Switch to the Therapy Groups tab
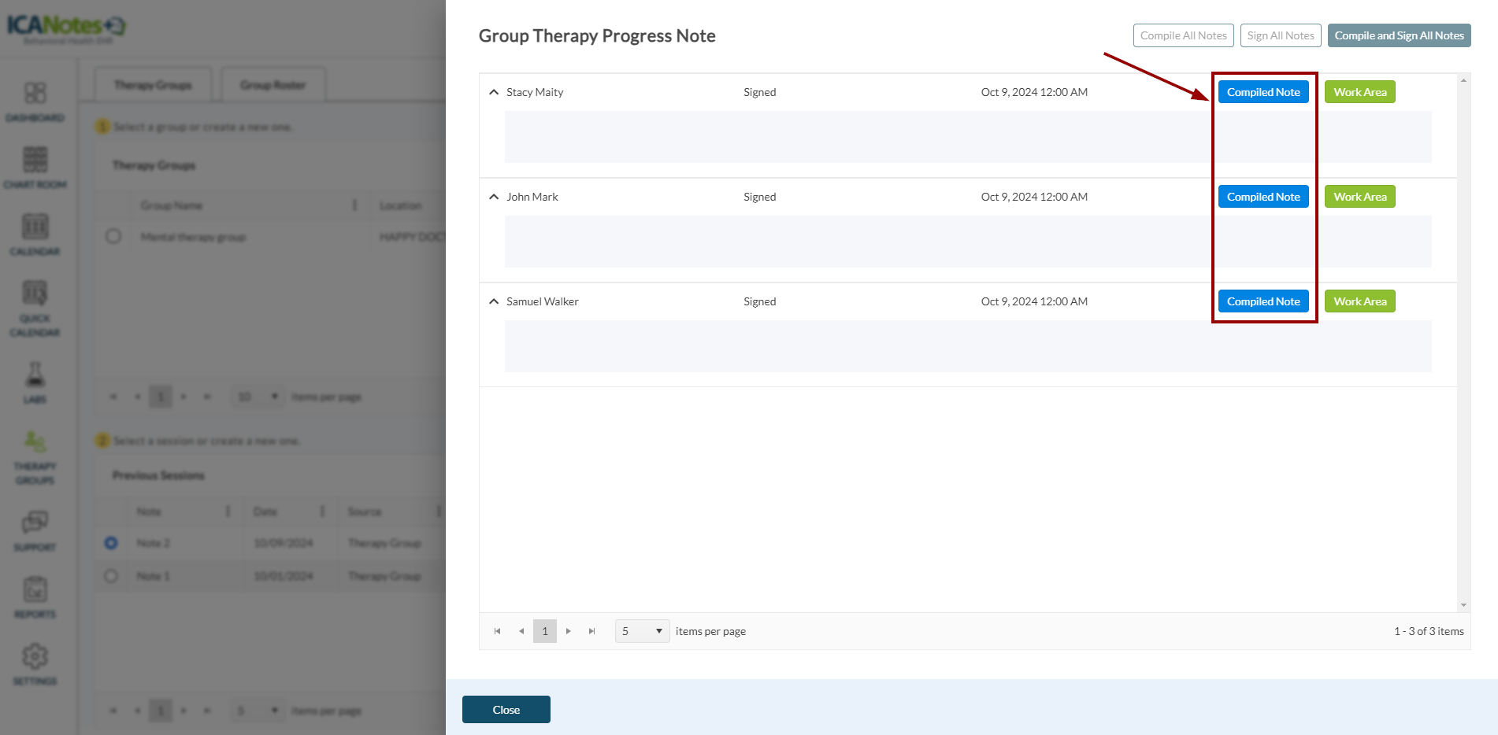This screenshot has width=1498, height=735. tap(153, 85)
